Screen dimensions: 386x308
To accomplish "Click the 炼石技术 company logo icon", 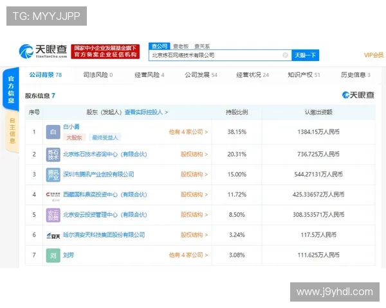I will [x=53, y=154].
